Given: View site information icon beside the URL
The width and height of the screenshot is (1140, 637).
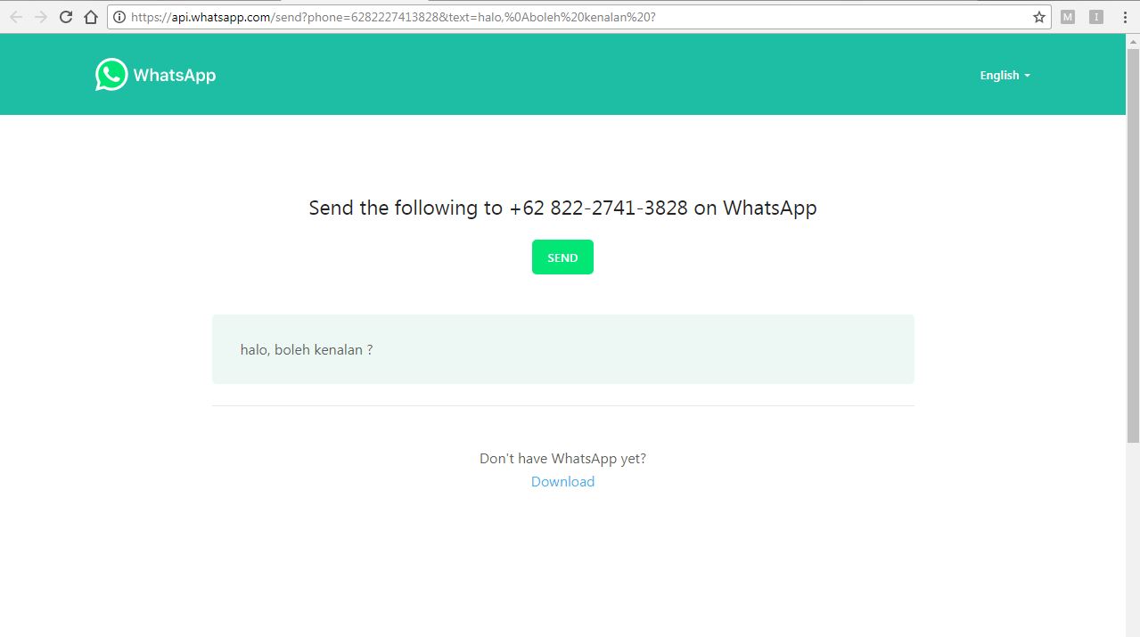Looking at the screenshot, I should 119,17.
